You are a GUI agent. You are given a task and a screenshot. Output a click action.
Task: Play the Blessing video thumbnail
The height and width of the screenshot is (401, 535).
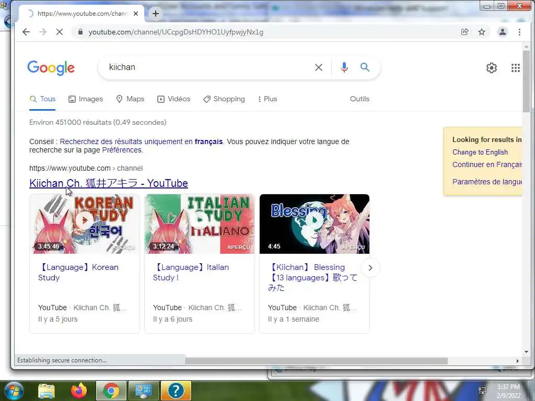[314, 223]
